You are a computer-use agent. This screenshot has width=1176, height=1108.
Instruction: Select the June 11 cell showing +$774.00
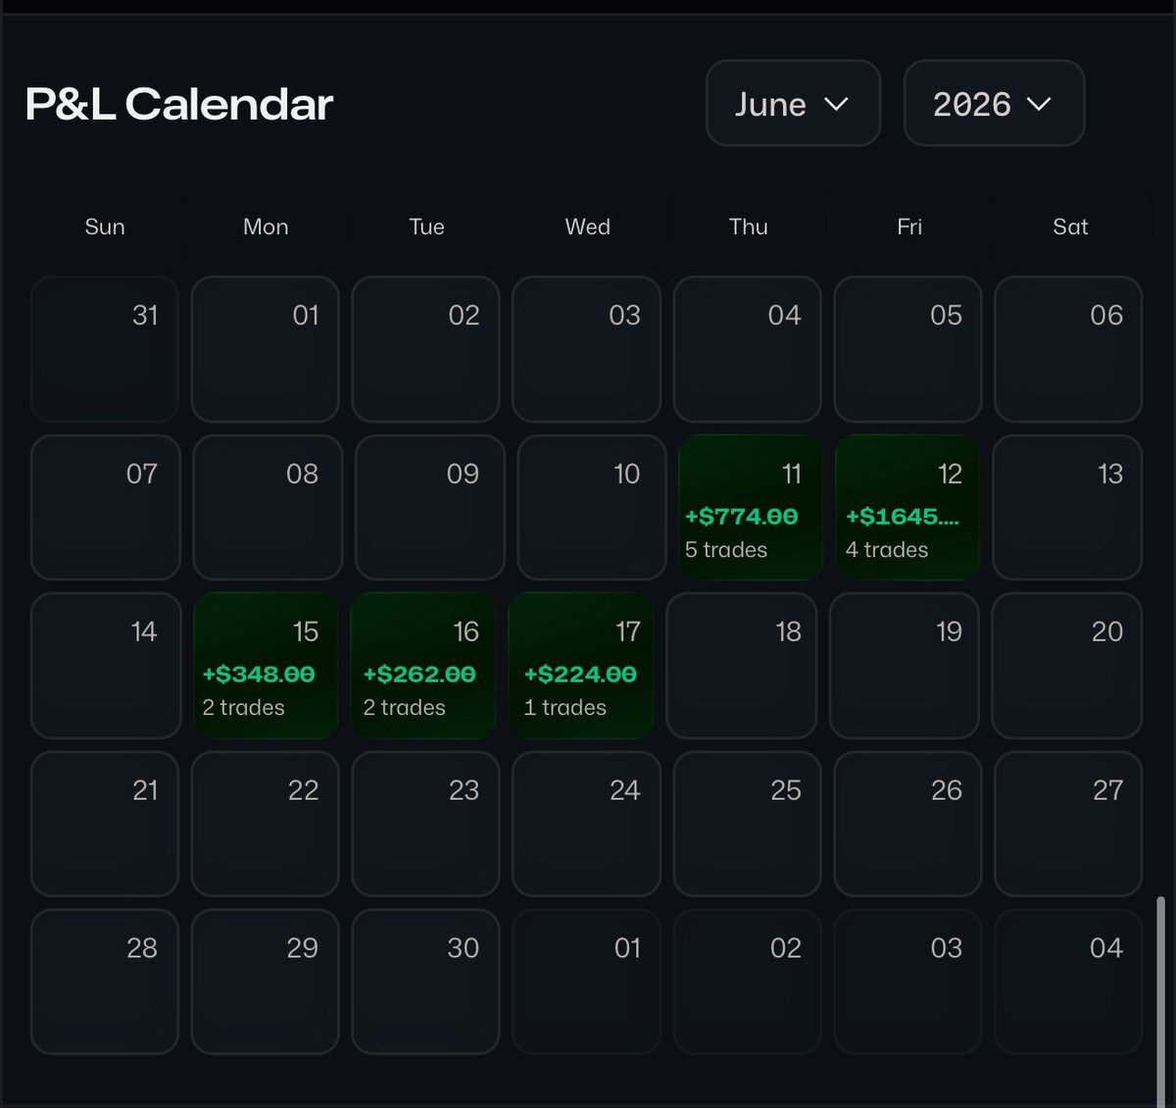[x=750, y=507]
